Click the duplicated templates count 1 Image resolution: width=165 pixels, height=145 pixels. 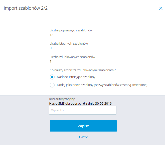tap(51, 62)
